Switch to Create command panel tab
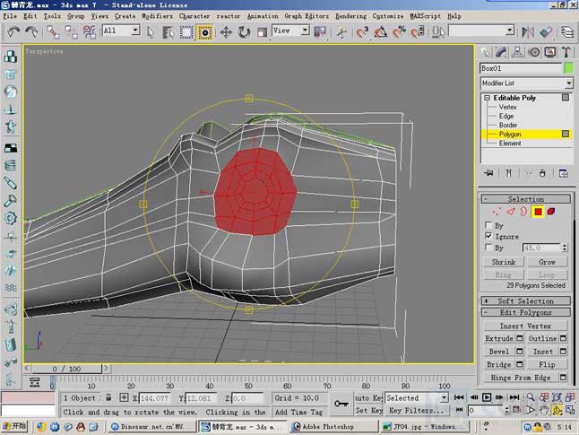The image size is (579, 435). (x=485, y=52)
